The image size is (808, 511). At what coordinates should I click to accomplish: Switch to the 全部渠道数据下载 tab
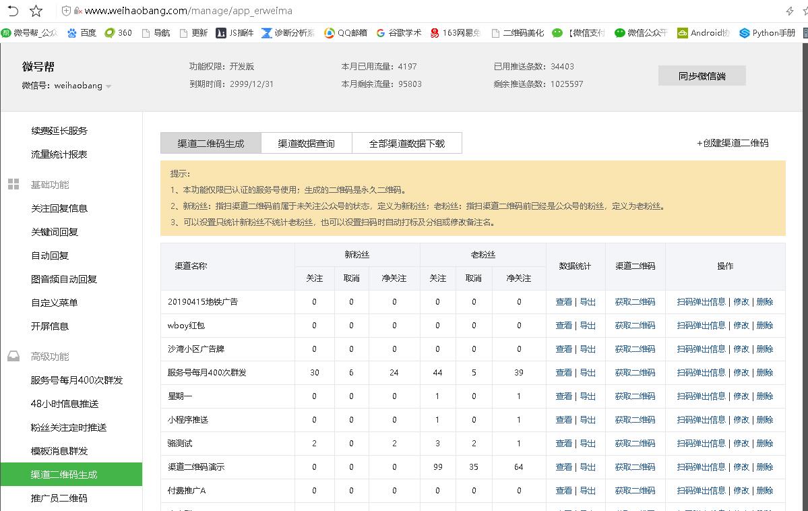pos(407,144)
